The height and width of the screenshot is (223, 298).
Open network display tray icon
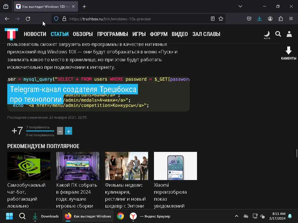[255, 216]
